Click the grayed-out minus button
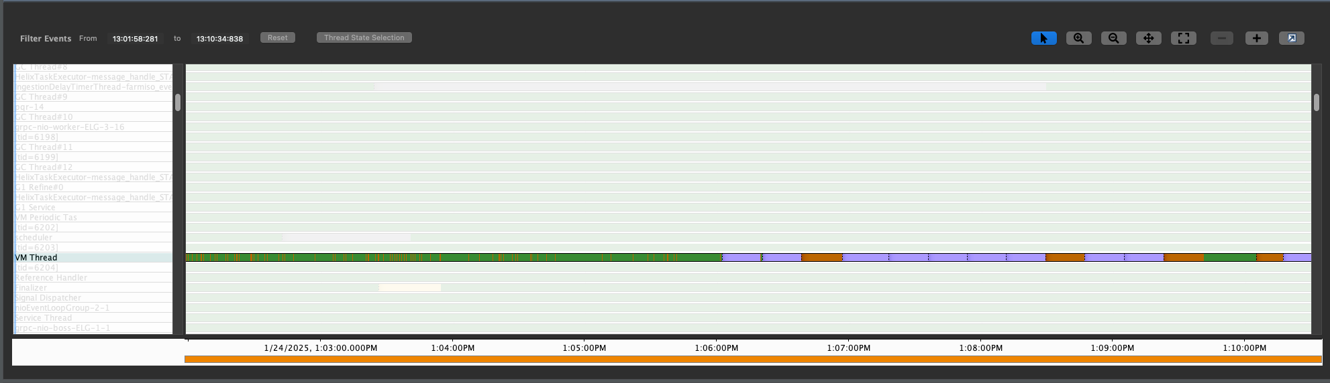Image resolution: width=1330 pixels, height=383 pixels. (1221, 38)
